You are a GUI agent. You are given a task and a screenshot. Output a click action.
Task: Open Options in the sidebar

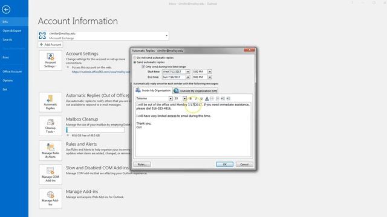(14, 80)
